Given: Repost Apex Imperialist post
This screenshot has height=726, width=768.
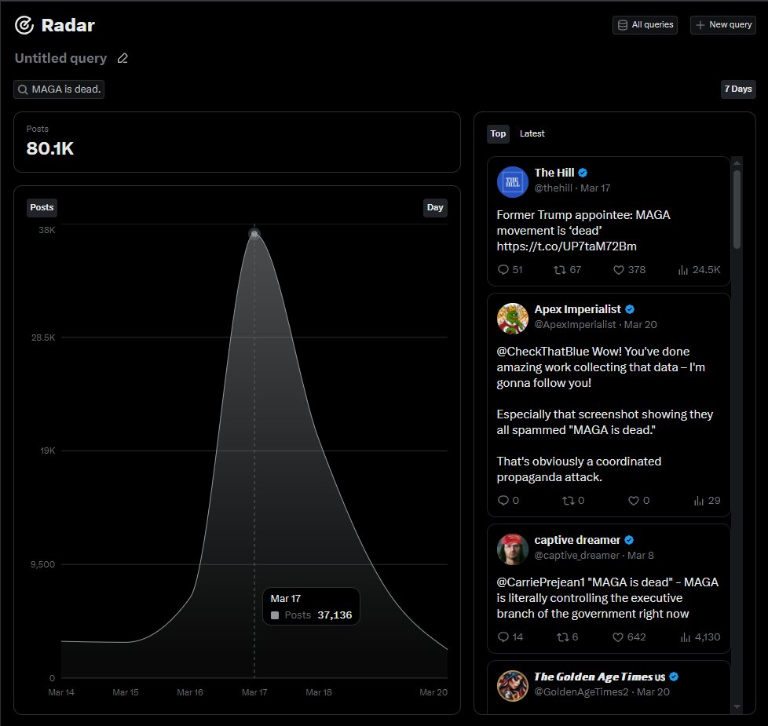Looking at the screenshot, I should (573, 500).
